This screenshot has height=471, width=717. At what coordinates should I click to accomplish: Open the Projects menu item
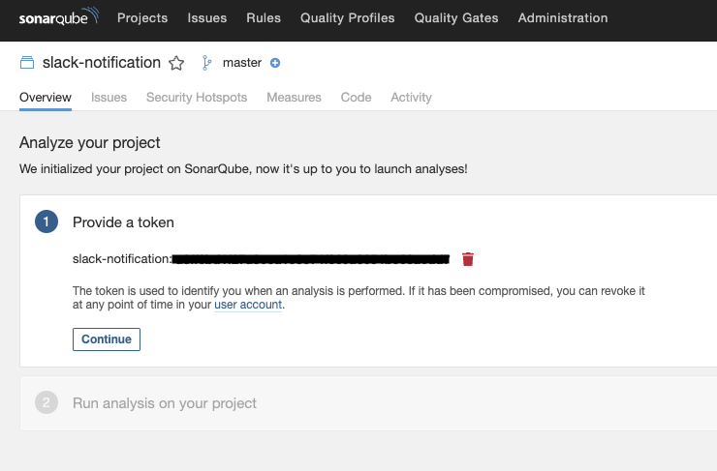point(142,17)
